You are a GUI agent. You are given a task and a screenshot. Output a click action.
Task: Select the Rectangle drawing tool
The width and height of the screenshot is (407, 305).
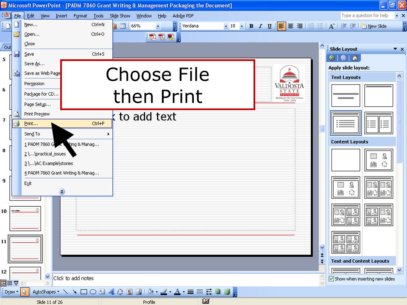84,292
